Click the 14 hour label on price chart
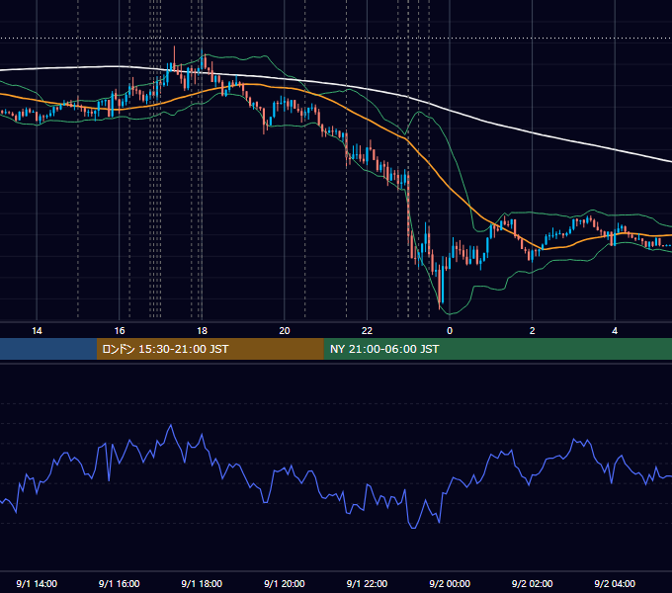This screenshot has height=593, width=672. (x=37, y=331)
